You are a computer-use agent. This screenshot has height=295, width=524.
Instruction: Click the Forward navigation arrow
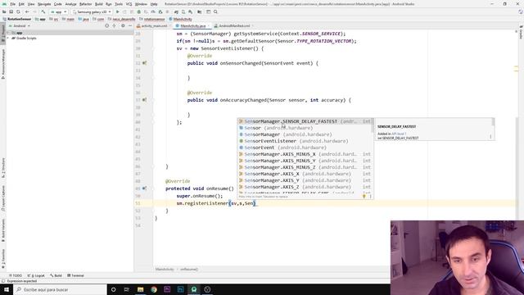pos(34,11)
